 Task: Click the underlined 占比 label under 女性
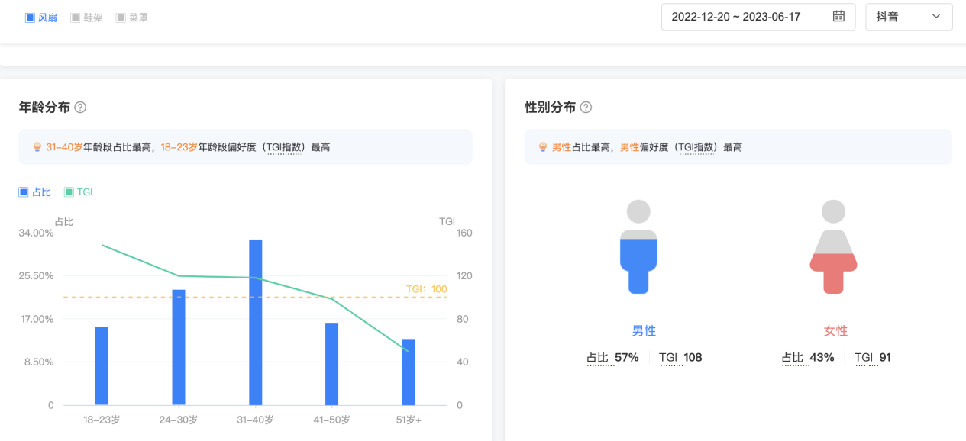[x=793, y=357]
